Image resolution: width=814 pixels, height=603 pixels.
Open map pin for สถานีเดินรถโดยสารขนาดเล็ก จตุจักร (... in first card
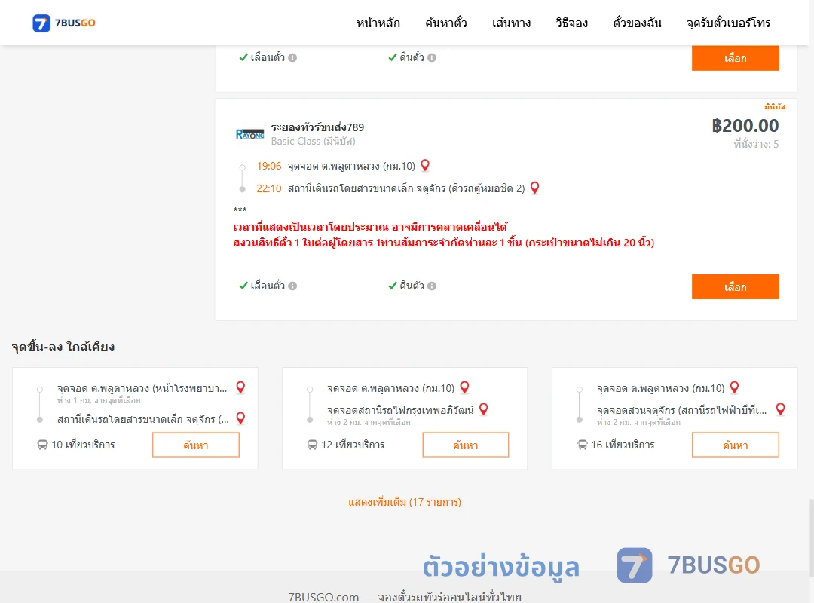pyautogui.click(x=240, y=418)
